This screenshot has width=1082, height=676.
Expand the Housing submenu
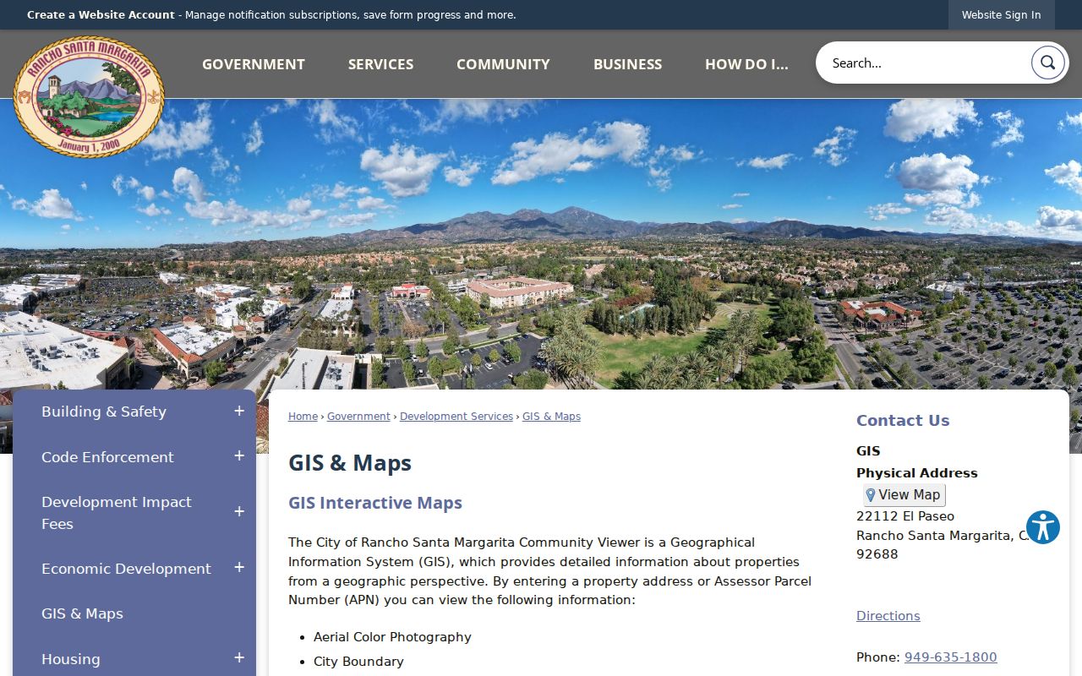tap(239, 658)
